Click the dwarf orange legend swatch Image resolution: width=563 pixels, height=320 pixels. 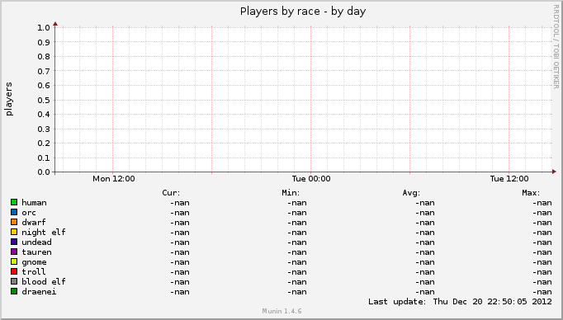tap(14, 222)
